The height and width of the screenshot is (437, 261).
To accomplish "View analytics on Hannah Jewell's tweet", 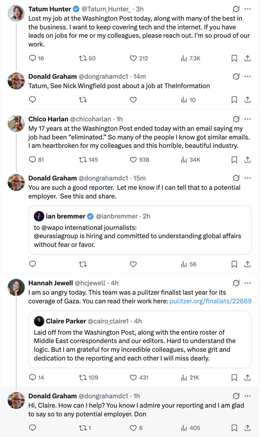I will (x=184, y=377).
